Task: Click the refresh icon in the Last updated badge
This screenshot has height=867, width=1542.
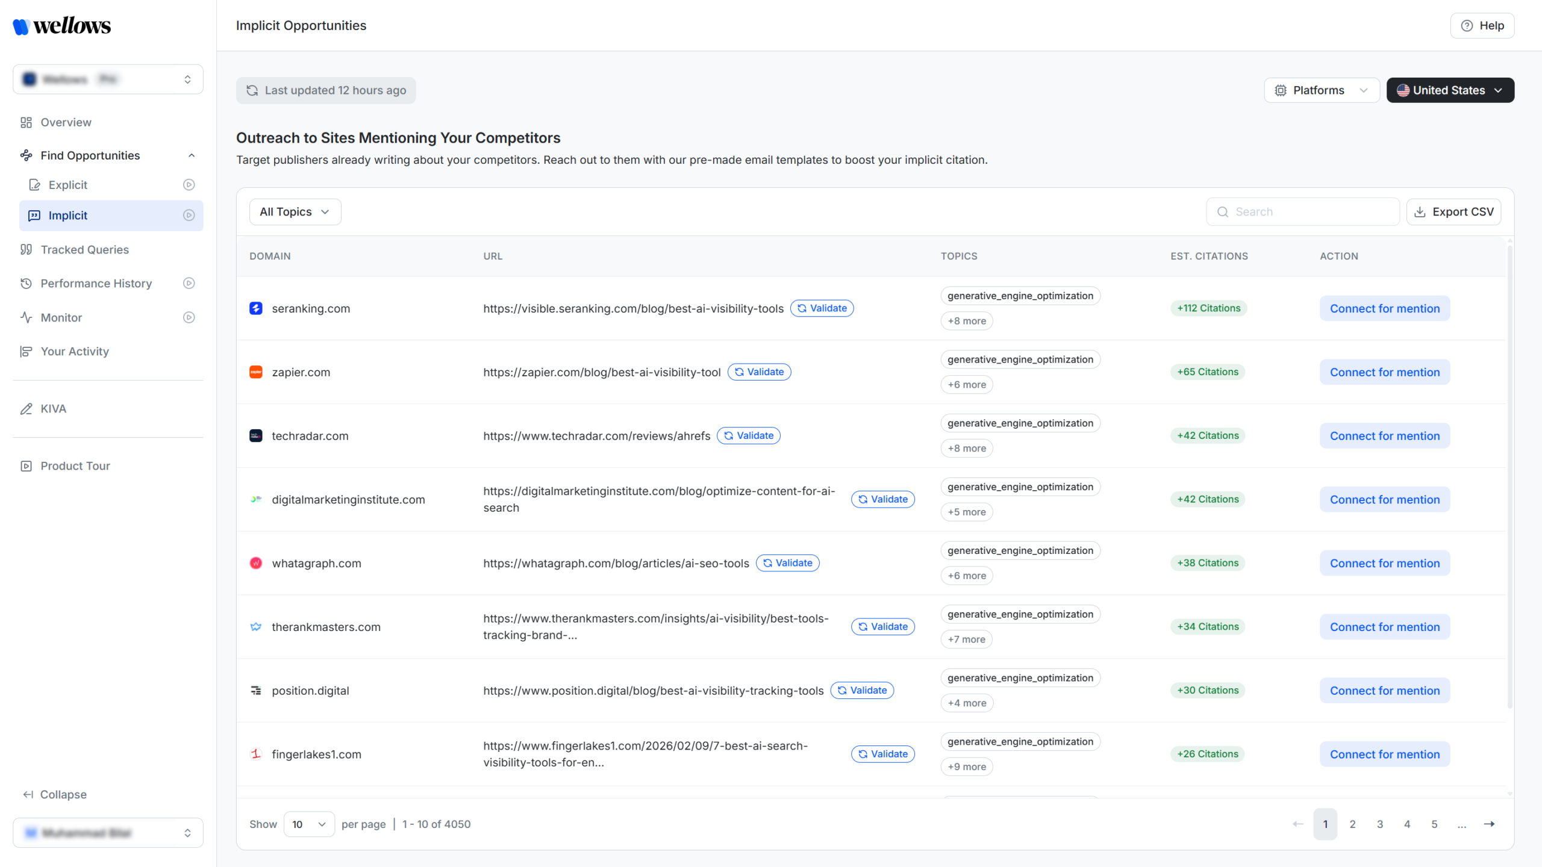Action: [x=252, y=90]
